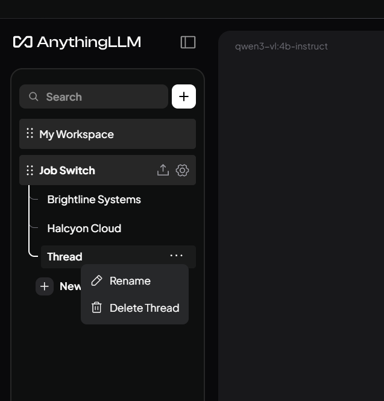Click the New Thread plus button

pos(45,286)
